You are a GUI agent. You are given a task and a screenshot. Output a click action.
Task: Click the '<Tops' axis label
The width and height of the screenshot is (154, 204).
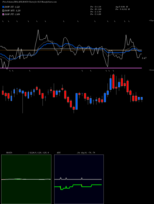tap(152, 21)
